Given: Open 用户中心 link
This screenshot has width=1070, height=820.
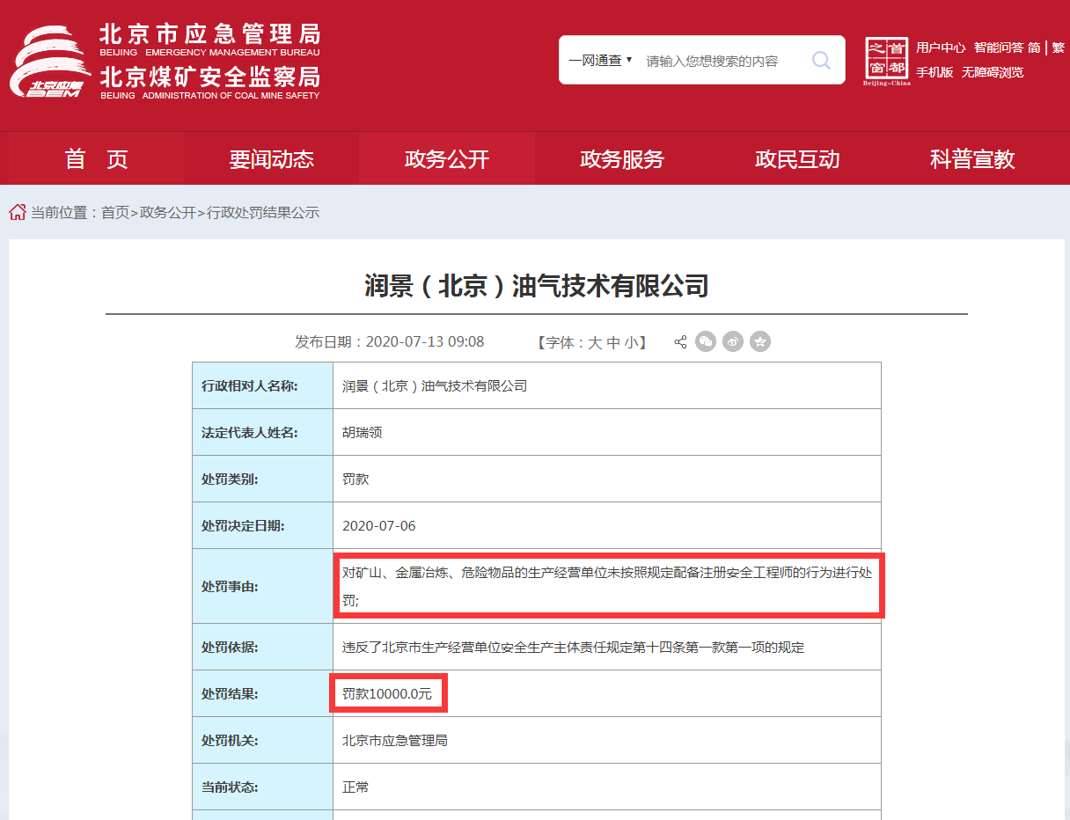Looking at the screenshot, I should (940, 48).
